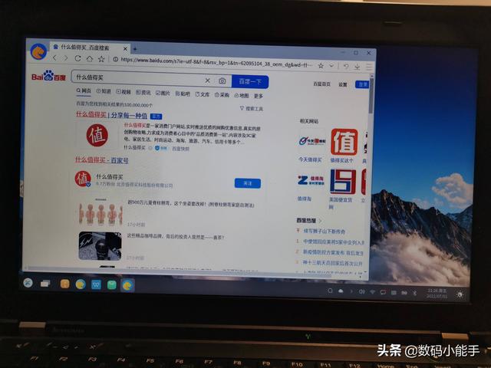This screenshot has width=491, height=368.
Task: Expand the 百度热搜 chevron
Action: pyautogui.click(x=320, y=221)
